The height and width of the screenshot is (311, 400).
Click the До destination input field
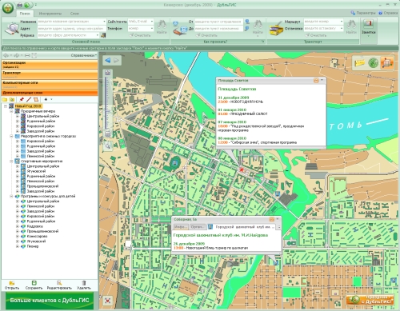coord(218,28)
